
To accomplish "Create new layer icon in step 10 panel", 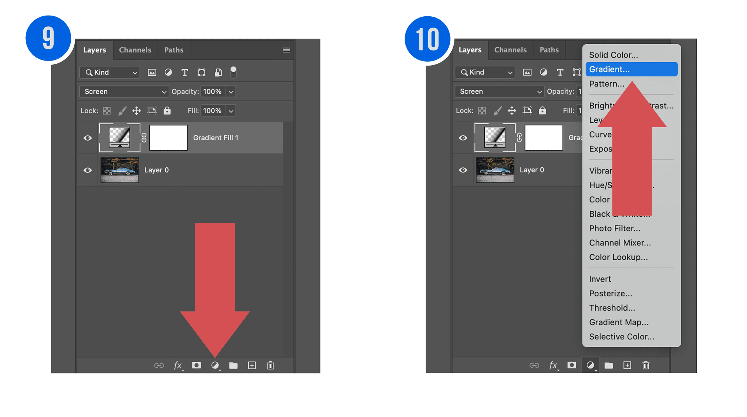I will tap(627, 365).
